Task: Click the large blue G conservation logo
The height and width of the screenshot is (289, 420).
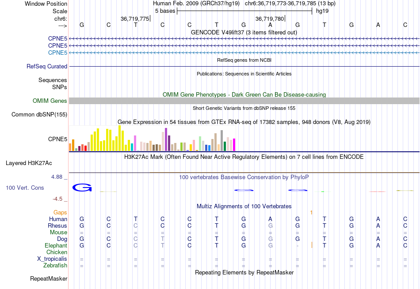Action: point(82,188)
